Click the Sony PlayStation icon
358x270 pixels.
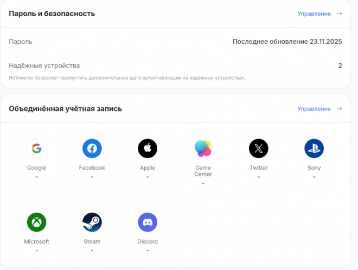(x=314, y=148)
